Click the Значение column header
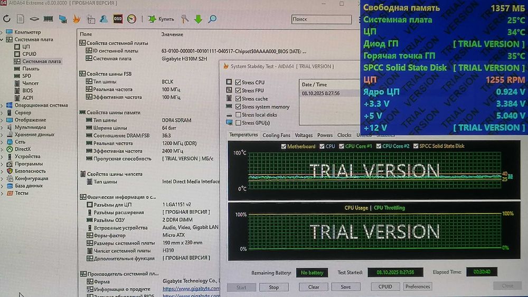The width and height of the screenshot is (528, 297). pyautogui.click(x=172, y=34)
